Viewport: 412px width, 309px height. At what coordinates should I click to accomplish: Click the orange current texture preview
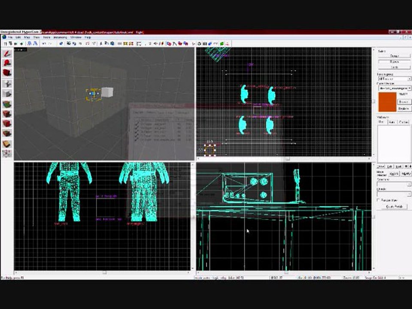pos(387,102)
